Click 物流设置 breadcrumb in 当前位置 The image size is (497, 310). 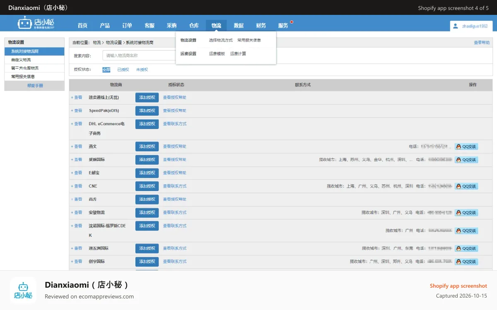(114, 43)
